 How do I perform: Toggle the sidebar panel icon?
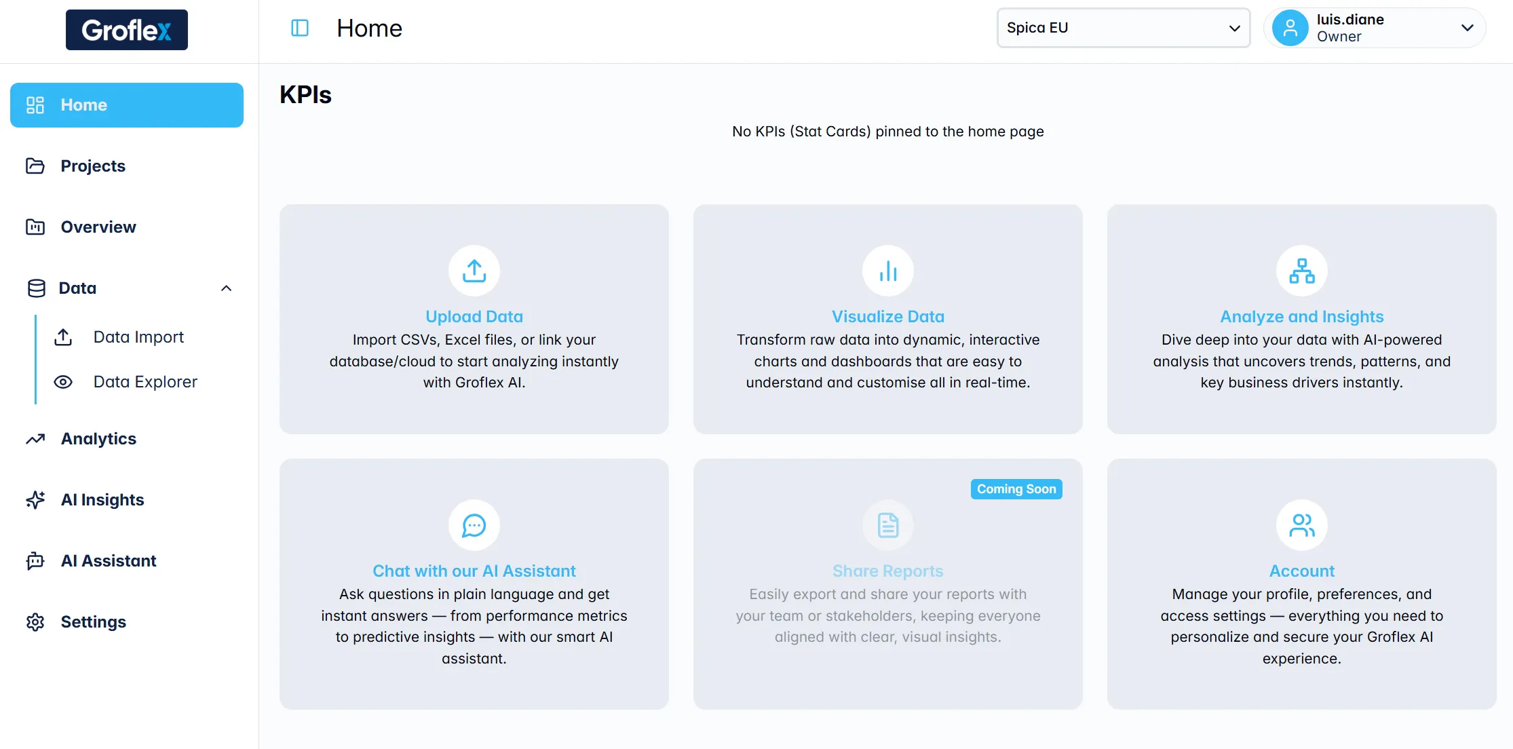click(x=300, y=28)
